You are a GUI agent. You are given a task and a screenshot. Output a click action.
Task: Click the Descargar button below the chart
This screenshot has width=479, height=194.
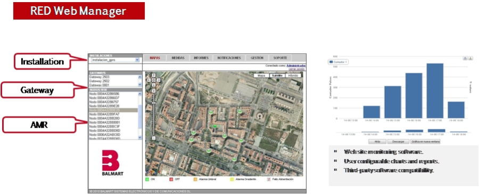pyautogui.click(x=398, y=142)
